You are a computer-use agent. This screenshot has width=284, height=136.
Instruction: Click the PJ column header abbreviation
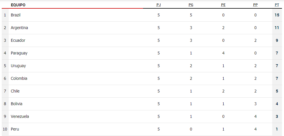pos(159,5)
